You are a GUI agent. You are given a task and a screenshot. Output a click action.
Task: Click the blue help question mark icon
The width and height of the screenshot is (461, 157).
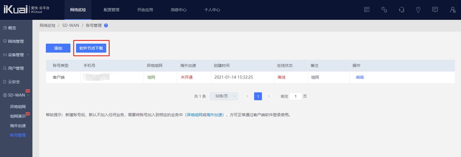coord(106,25)
